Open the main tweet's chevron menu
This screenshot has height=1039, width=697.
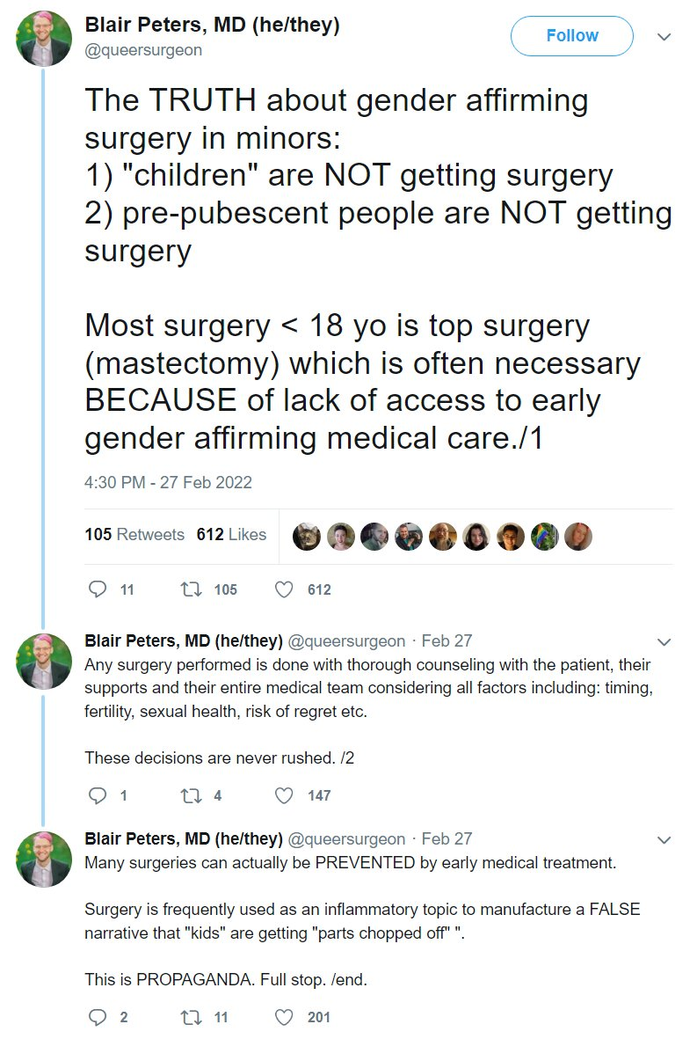[664, 37]
